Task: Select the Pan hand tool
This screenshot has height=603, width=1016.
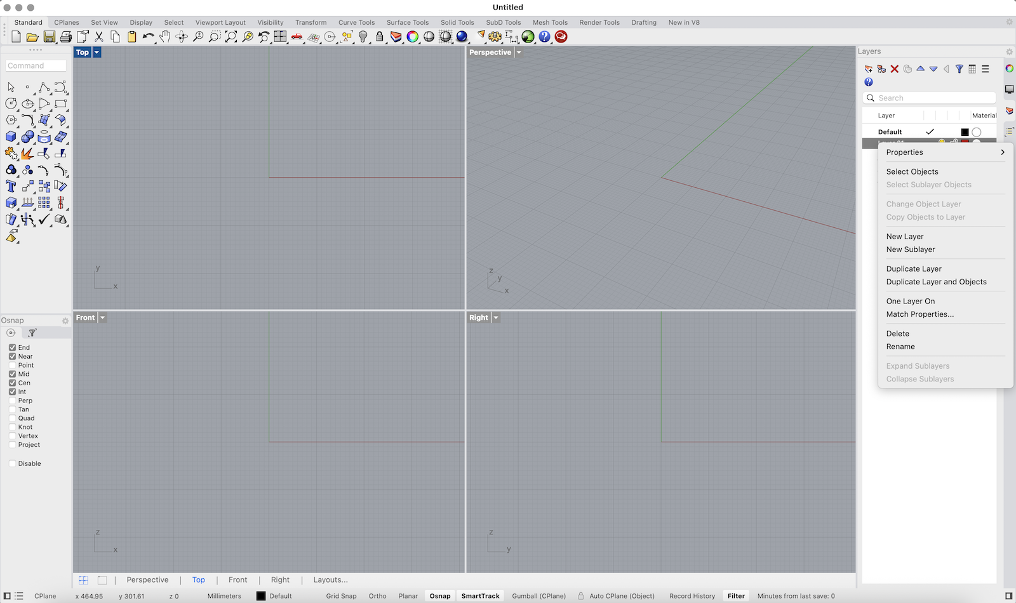Action: point(164,37)
